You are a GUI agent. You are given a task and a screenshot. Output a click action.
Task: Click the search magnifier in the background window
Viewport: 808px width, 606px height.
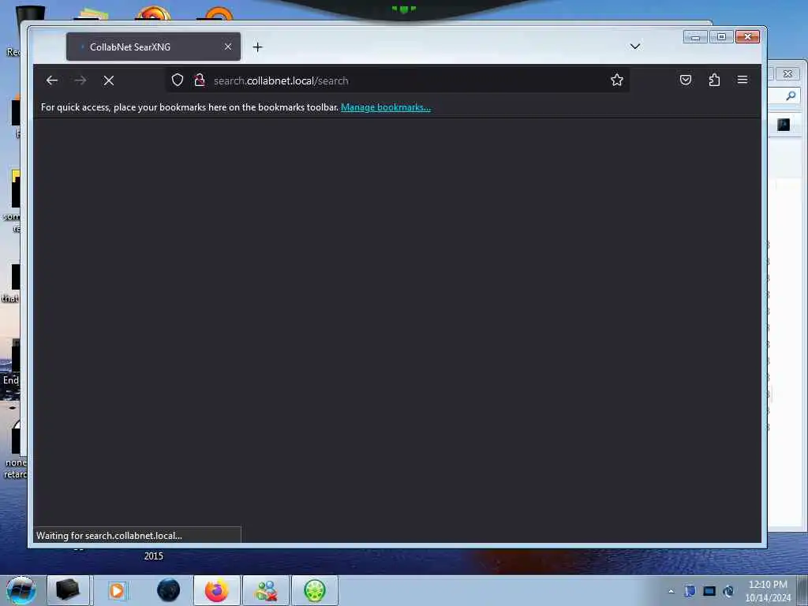tap(791, 95)
